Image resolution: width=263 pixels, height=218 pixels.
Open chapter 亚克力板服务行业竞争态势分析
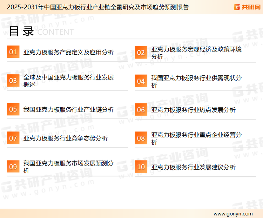pyautogui.click(x=66, y=138)
